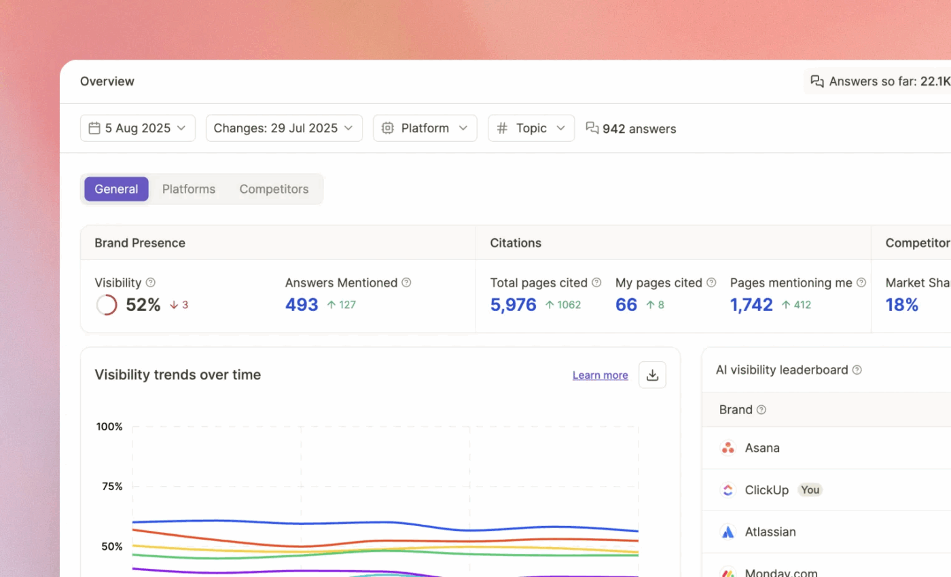Click the download icon on Visibility trends
Screen dimensions: 951x577
652,375
